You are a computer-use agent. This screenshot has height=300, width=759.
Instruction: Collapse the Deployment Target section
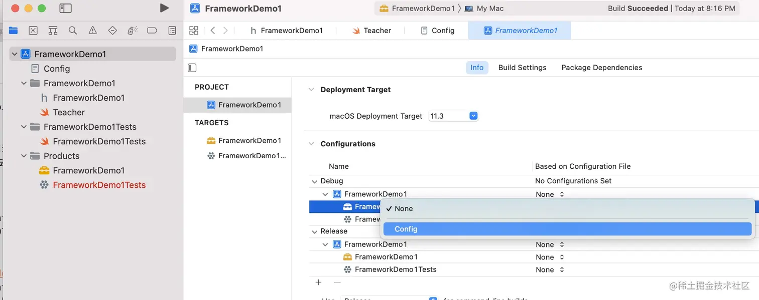click(311, 90)
